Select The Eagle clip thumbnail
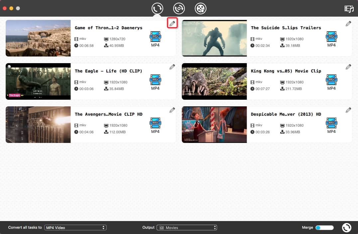 (x=38, y=81)
